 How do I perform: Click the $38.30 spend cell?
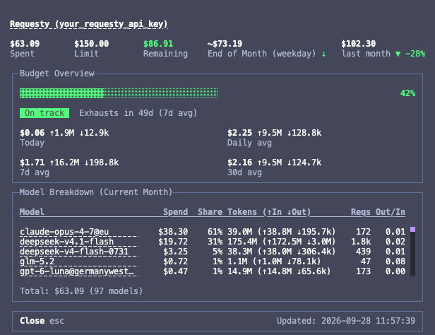pos(173,232)
